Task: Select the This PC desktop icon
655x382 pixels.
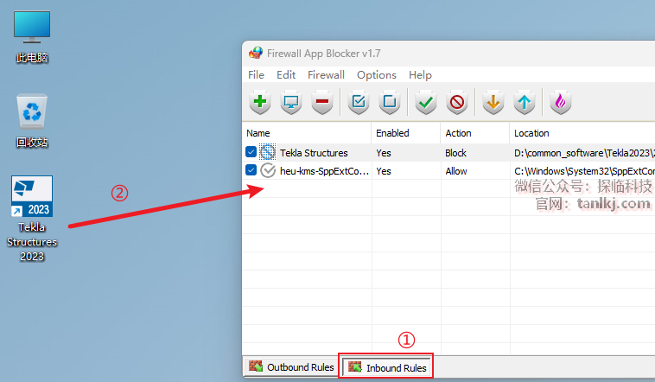Action: [x=32, y=37]
